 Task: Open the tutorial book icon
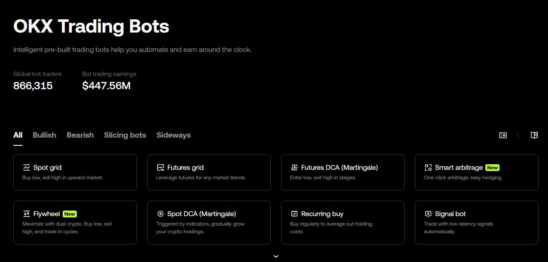tap(534, 135)
